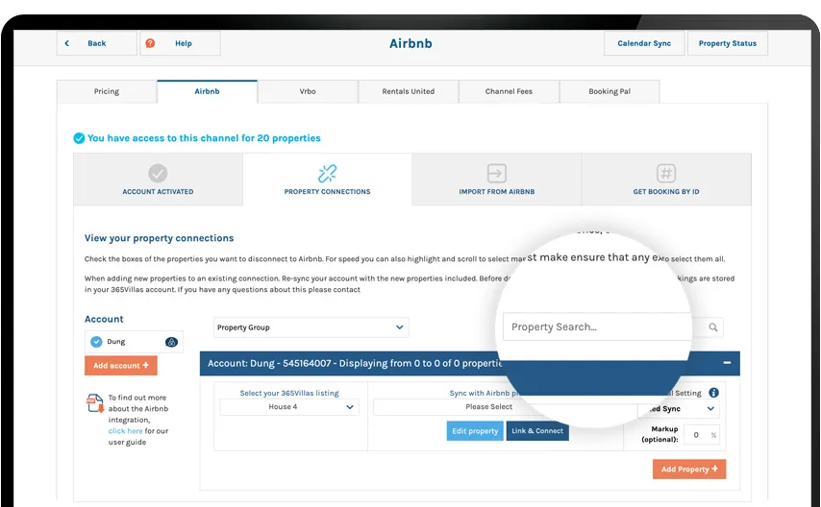Open the Sync setting dropdown
The width and height of the screenshot is (821, 507).
point(679,409)
